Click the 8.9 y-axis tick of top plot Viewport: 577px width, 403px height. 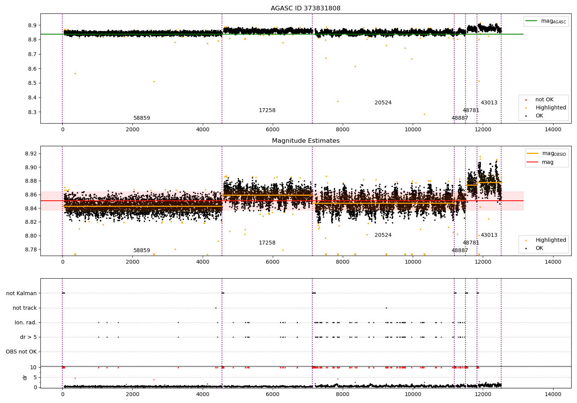[x=32, y=25]
